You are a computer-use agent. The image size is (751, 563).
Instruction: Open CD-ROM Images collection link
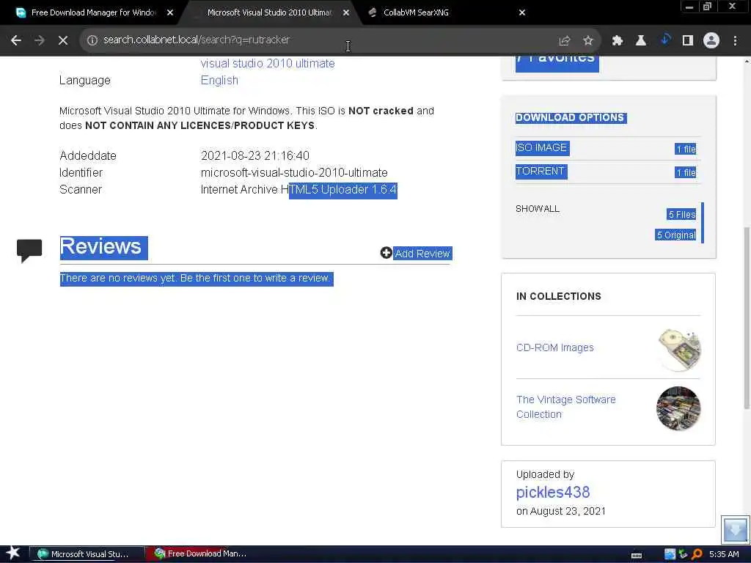[x=554, y=347]
